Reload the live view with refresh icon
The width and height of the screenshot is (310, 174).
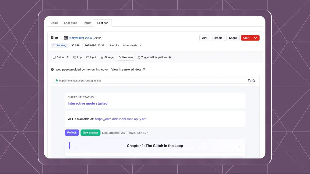pyautogui.click(x=253, y=81)
